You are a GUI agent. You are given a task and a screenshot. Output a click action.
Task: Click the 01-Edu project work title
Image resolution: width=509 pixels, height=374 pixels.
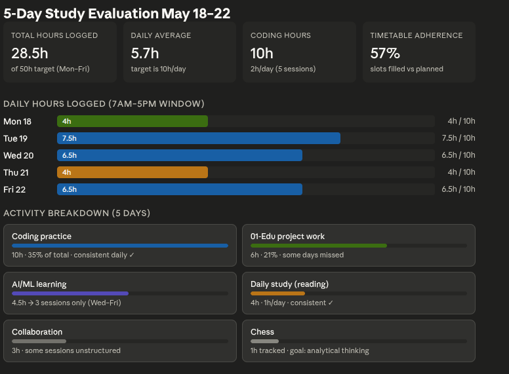[x=287, y=236]
